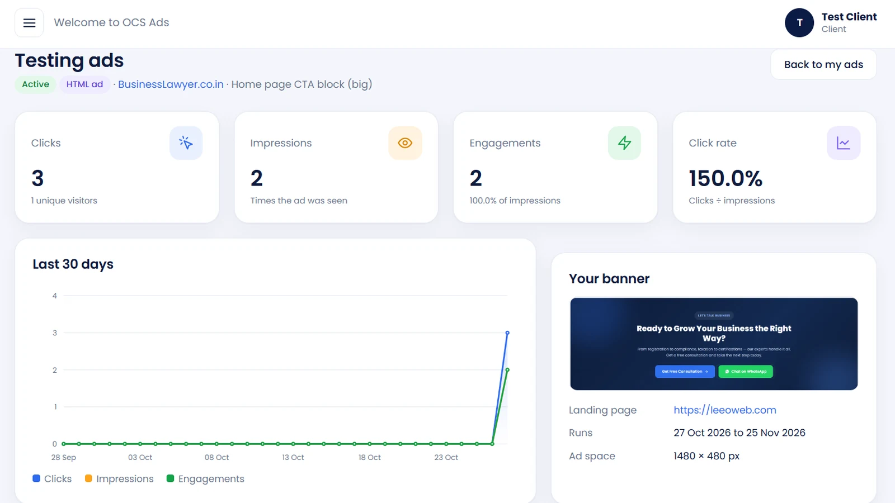This screenshot has height=503, width=895.
Task: Select the Testing ads page title
Action: (x=69, y=60)
